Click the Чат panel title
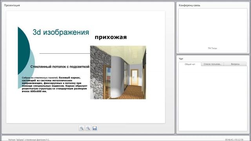This screenshot has width=251, height=141. (181, 59)
